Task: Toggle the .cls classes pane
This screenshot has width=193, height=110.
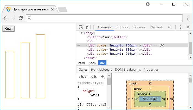Action: [93, 76]
